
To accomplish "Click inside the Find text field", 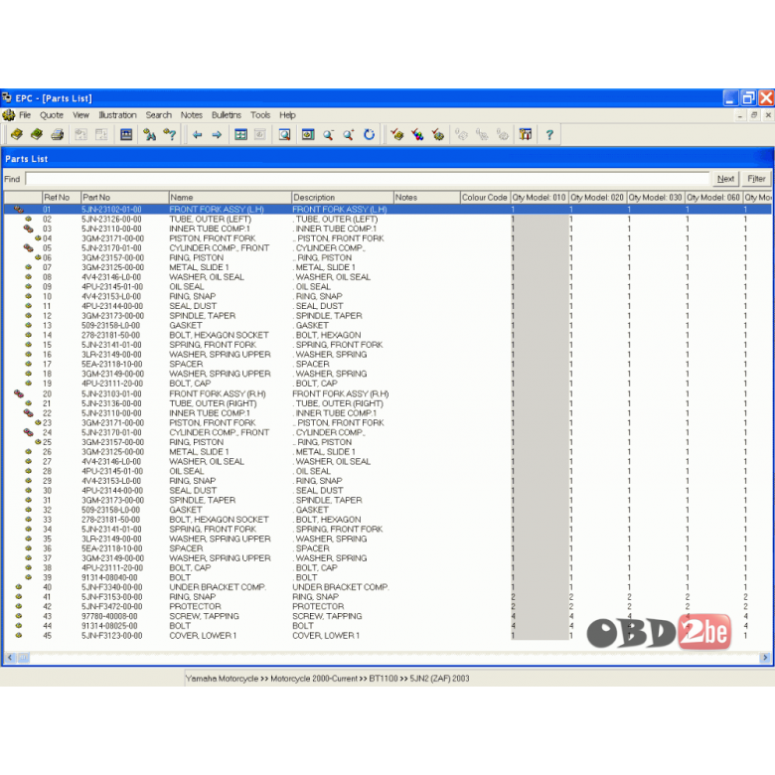I will click(368, 179).
